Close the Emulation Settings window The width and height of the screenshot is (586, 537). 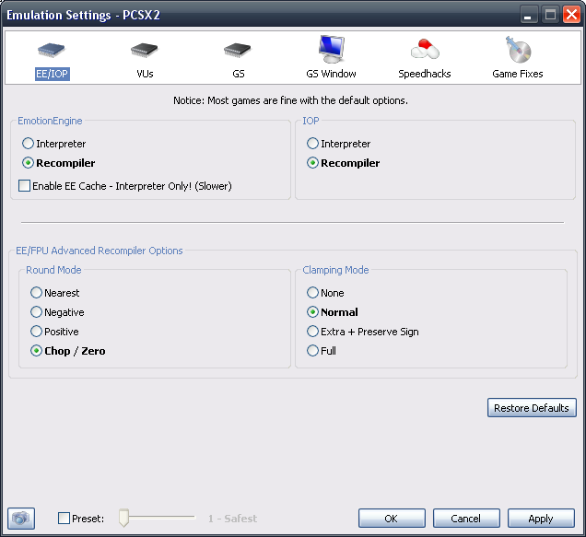[571, 15]
